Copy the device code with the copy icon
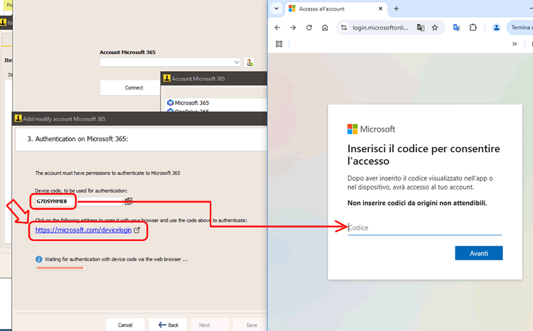This screenshot has width=533, height=331. 128,201
